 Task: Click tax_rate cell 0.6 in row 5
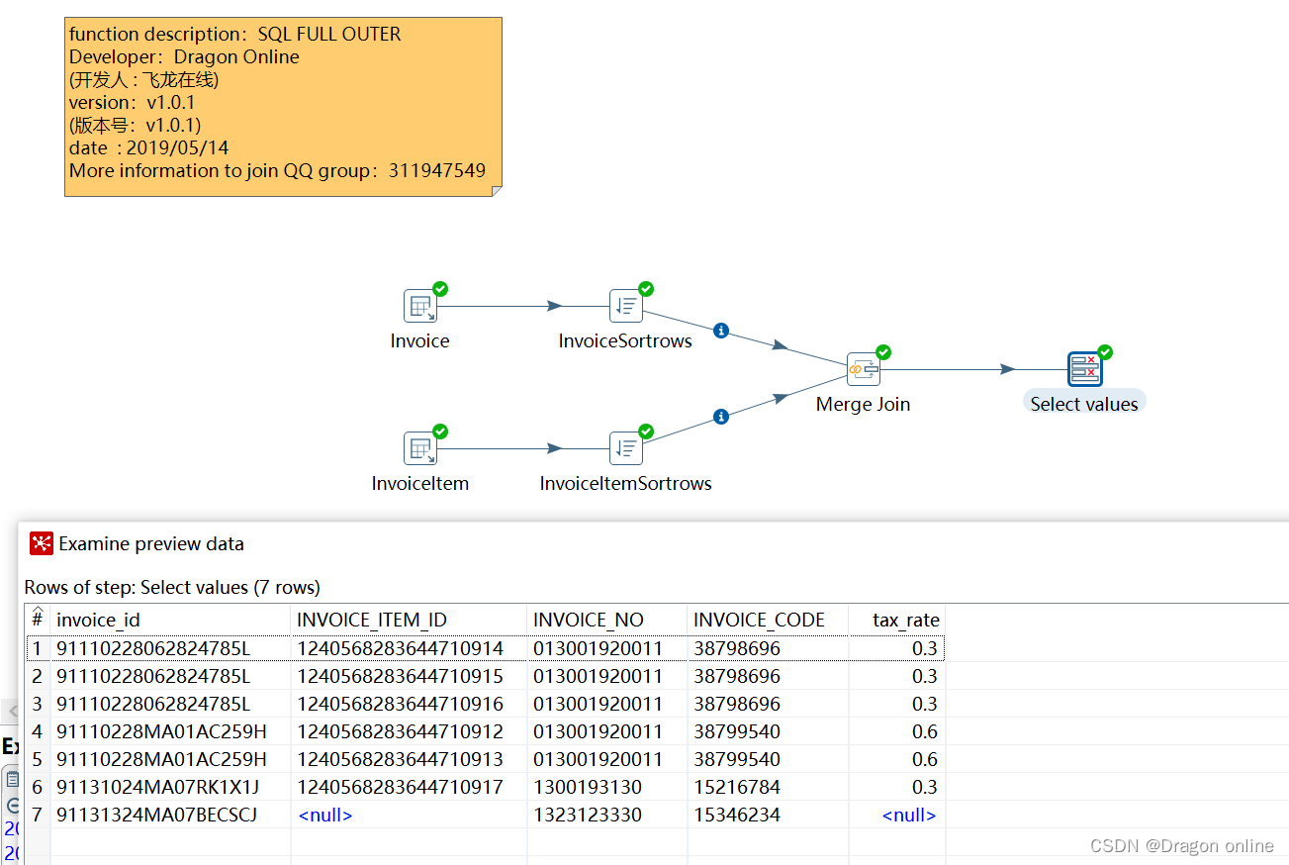[896, 759]
